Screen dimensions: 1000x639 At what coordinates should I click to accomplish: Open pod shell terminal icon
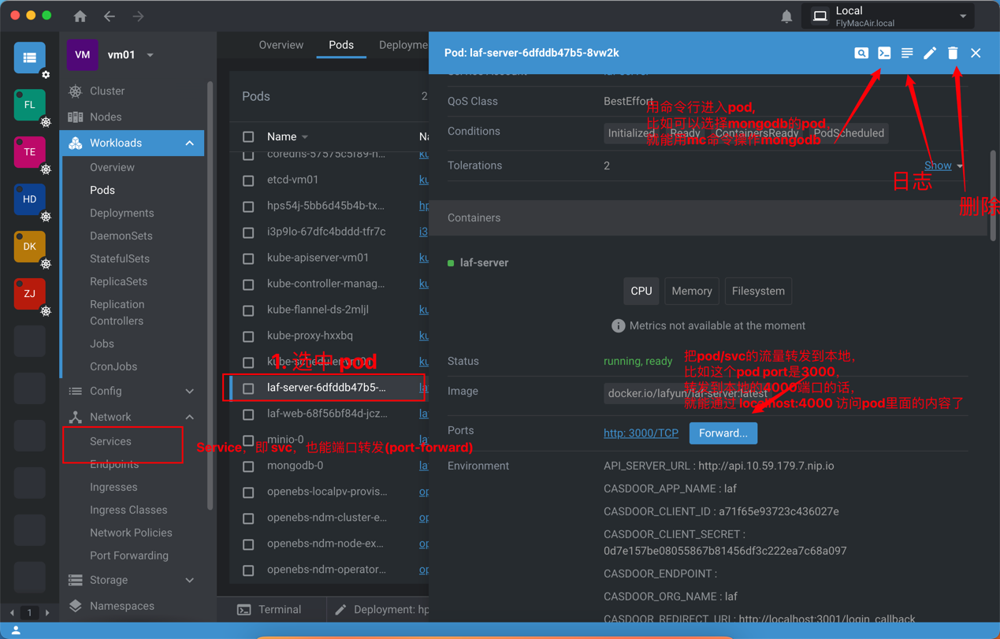884,53
